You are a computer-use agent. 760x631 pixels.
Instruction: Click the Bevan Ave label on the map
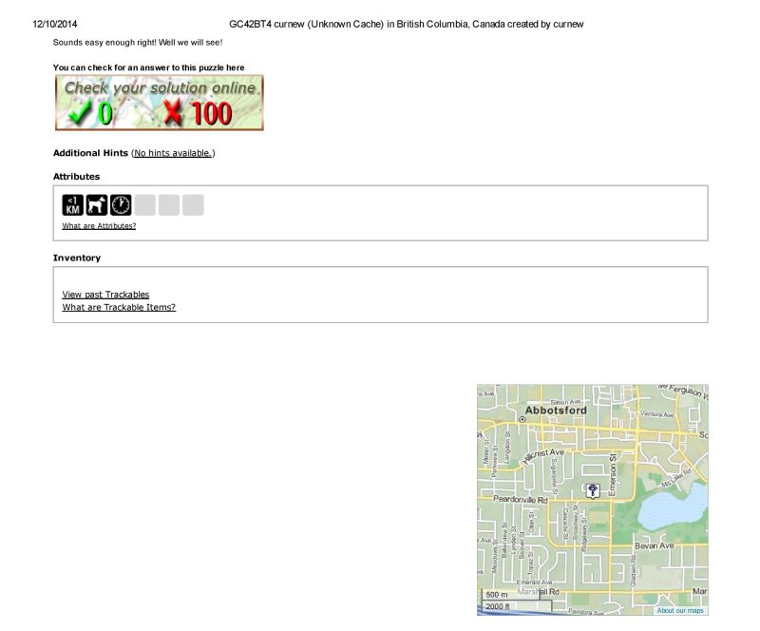[655, 545]
